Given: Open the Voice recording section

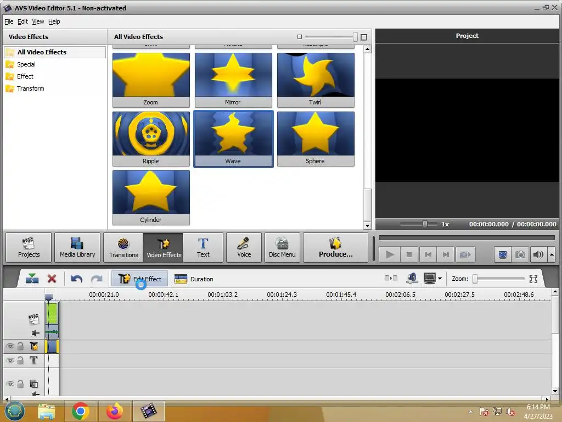Looking at the screenshot, I should [244, 248].
